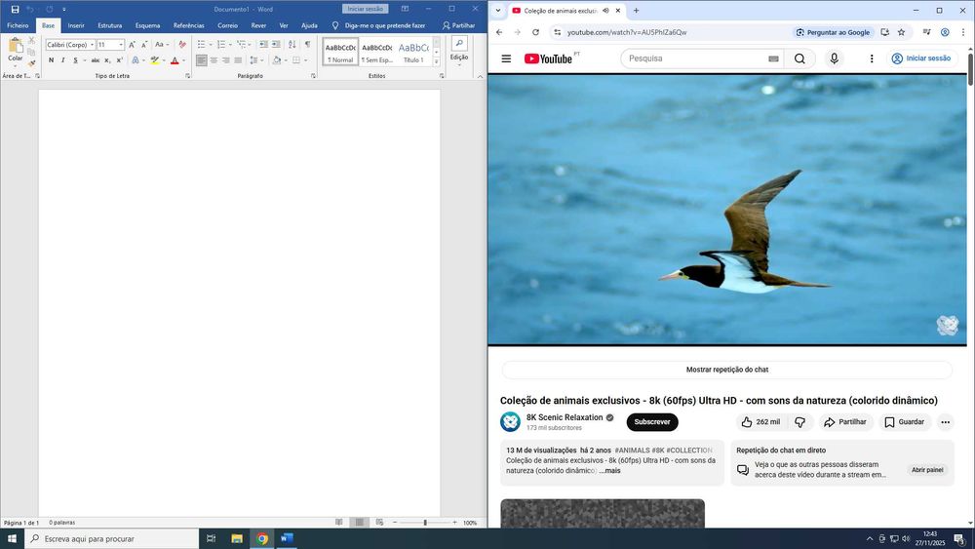The height and width of the screenshot is (549, 975).
Task: Sort text using the A-Z sort icon
Action: click(292, 45)
